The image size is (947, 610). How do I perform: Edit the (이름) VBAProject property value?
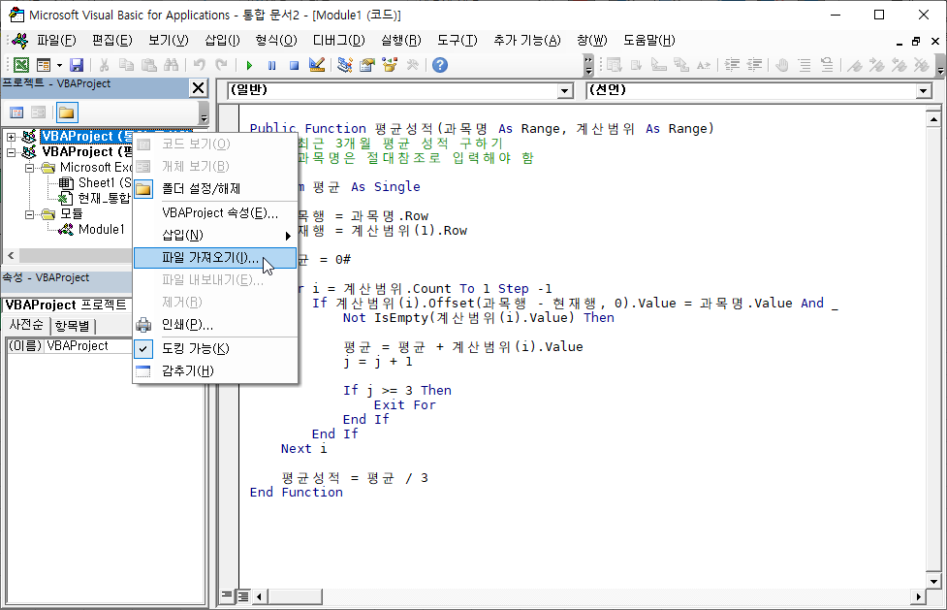pyautogui.click(x=89, y=346)
